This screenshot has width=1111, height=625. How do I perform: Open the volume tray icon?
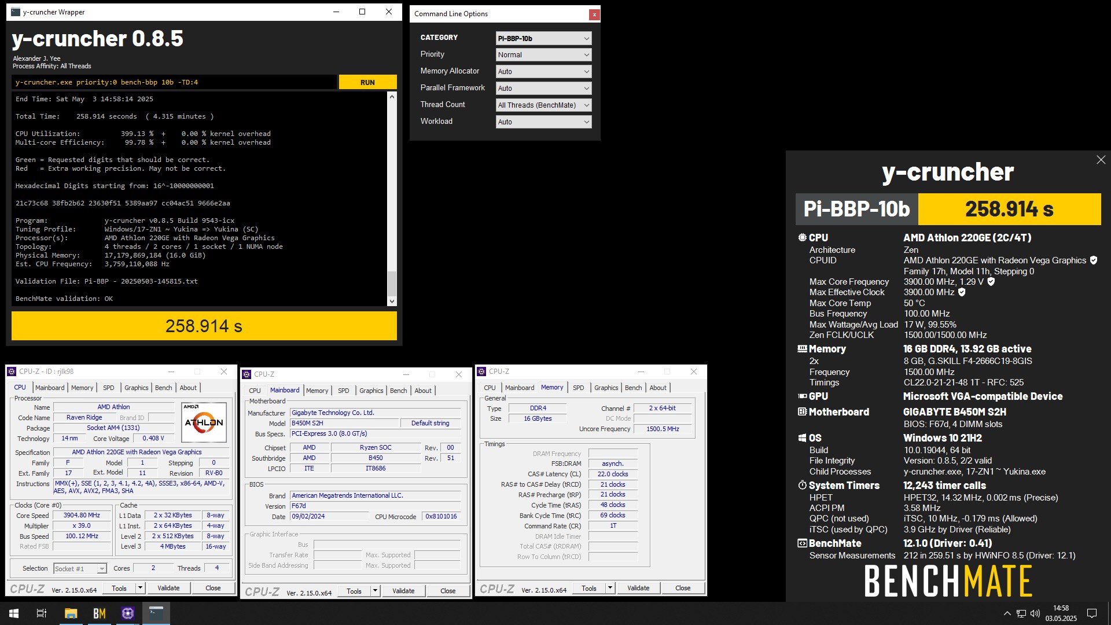[x=1035, y=613]
